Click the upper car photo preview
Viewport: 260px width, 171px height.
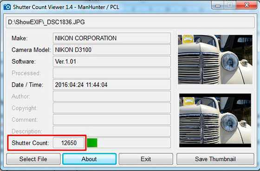[215, 60]
